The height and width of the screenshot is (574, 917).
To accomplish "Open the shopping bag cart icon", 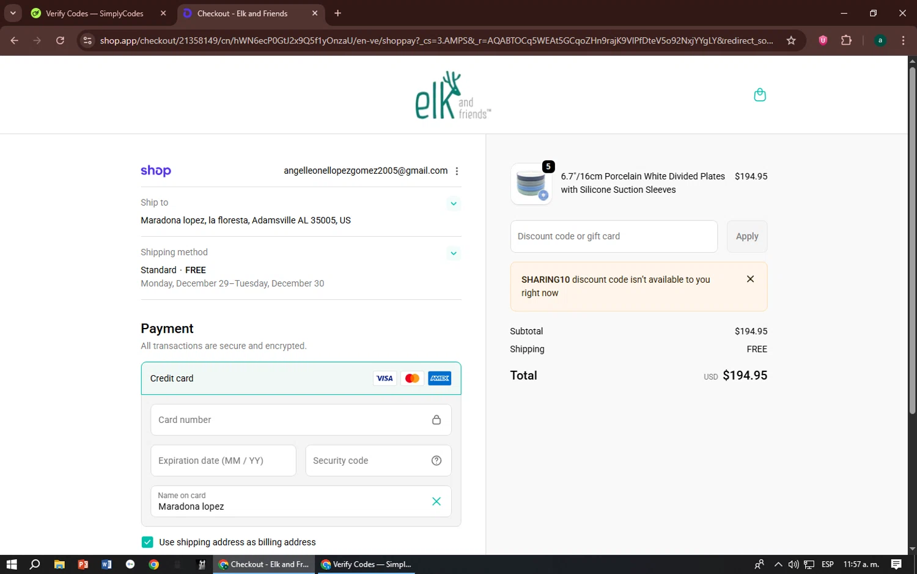I will (x=760, y=95).
